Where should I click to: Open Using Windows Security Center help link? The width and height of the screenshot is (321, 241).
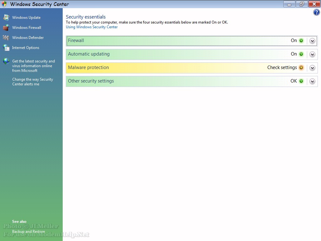click(x=92, y=27)
